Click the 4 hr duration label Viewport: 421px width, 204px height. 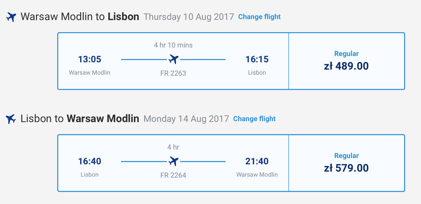(x=173, y=147)
